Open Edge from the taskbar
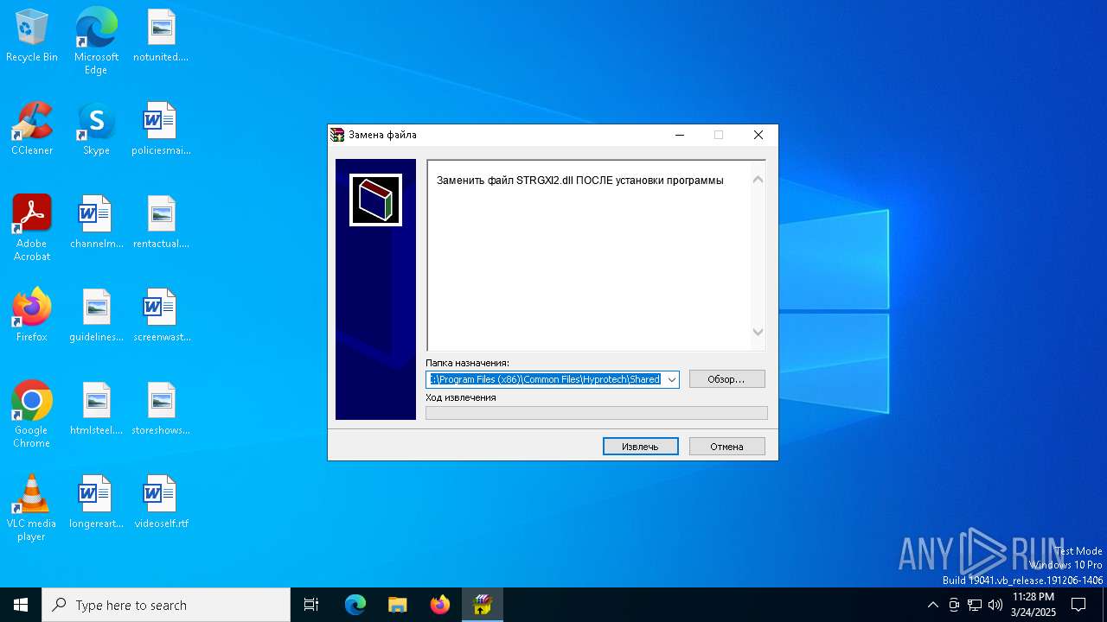The height and width of the screenshot is (622, 1107). click(355, 605)
